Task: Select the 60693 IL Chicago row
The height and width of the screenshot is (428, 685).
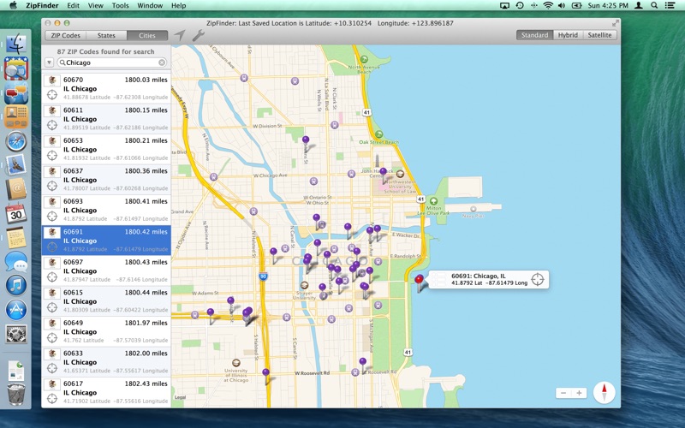Action: [106, 210]
